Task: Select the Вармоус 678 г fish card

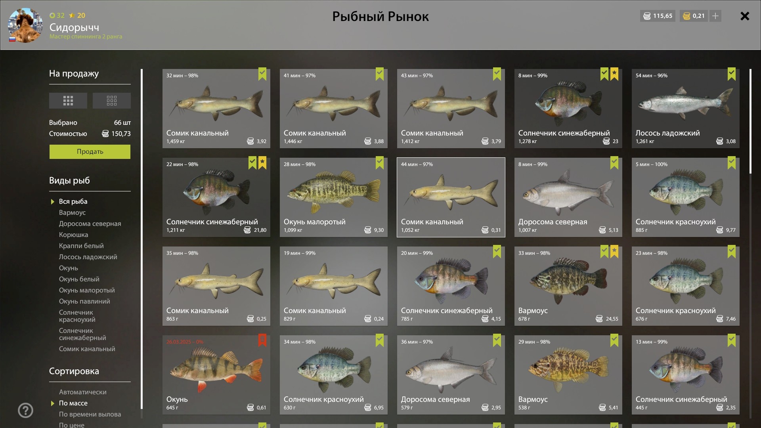Action: (x=568, y=286)
